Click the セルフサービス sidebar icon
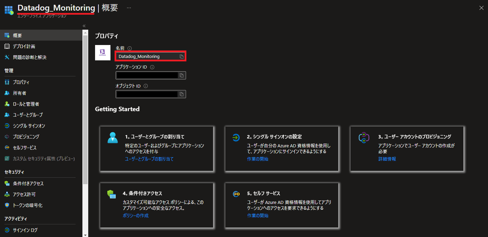 pos(7,148)
